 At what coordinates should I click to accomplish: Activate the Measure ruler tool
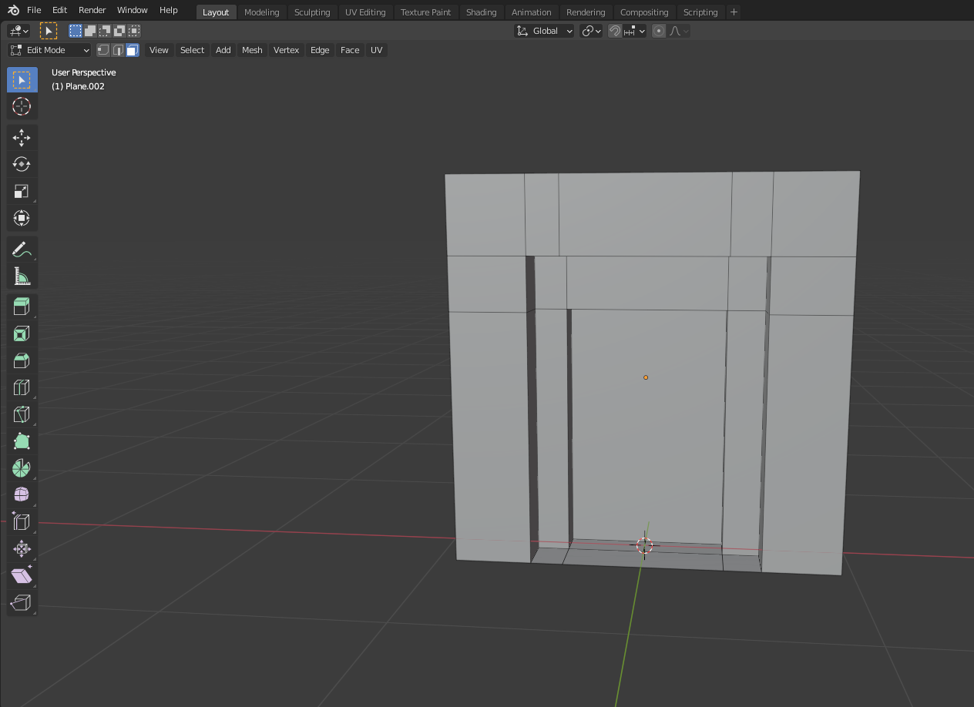point(22,276)
